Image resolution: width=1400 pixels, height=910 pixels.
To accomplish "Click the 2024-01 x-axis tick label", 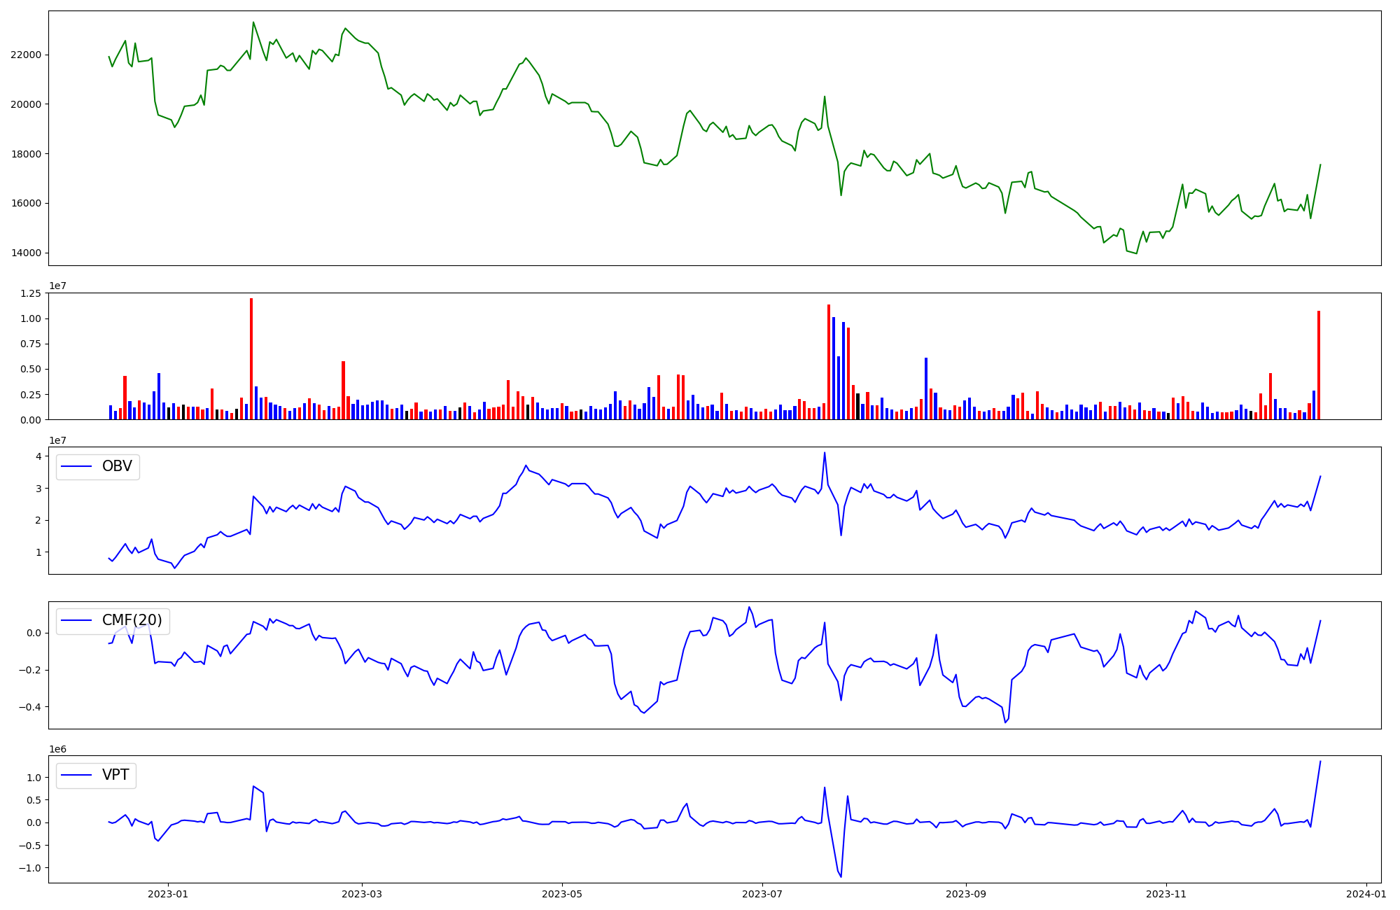I will [x=1366, y=894].
